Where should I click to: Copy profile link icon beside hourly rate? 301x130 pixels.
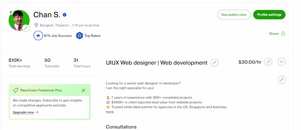click(282, 62)
